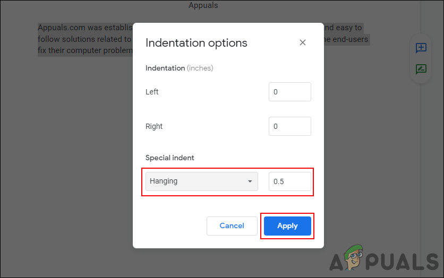The height and width of the screenshot is (278, 444).
Task: Click the add comment icon
Action: (x=421, y=48)
